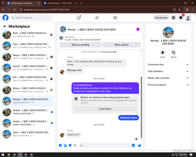Click the Mark as pending button

[x=80, y=45]
